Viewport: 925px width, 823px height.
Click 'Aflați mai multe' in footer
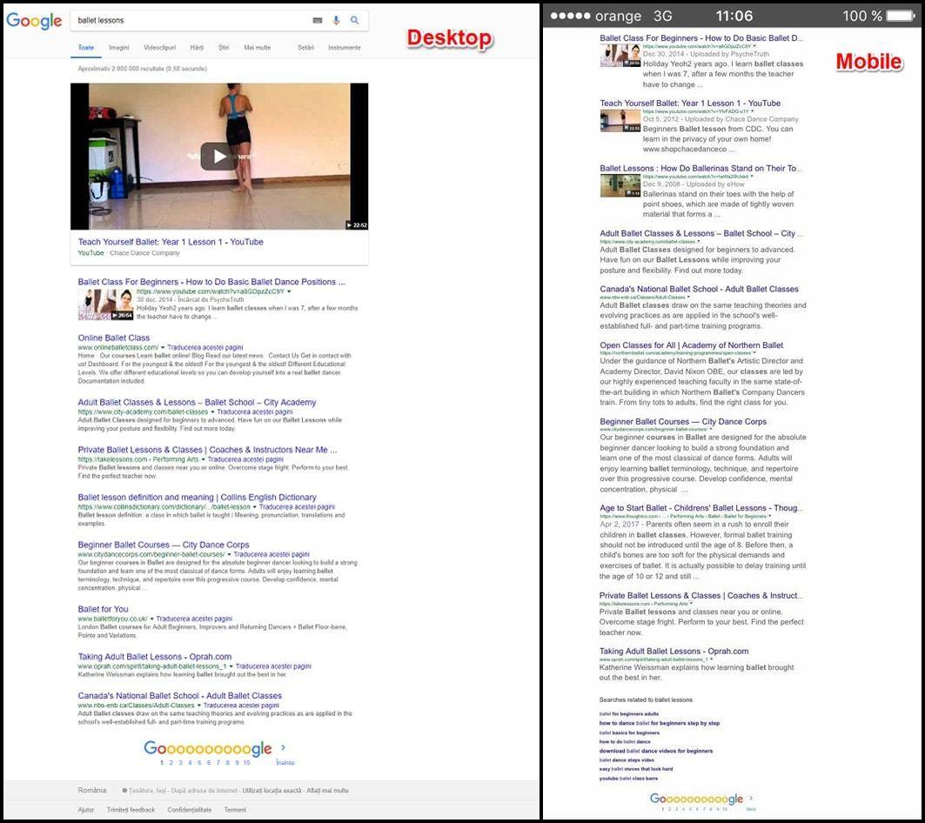click(327, 791)
